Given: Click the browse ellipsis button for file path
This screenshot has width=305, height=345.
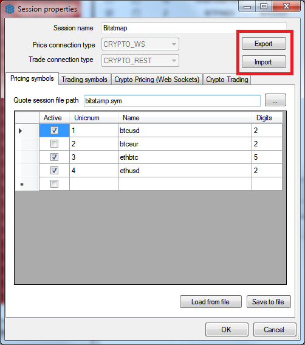Looking at the screenshot, I should pos(275,100).
